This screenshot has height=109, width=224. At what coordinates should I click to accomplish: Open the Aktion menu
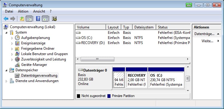[23, 11]
